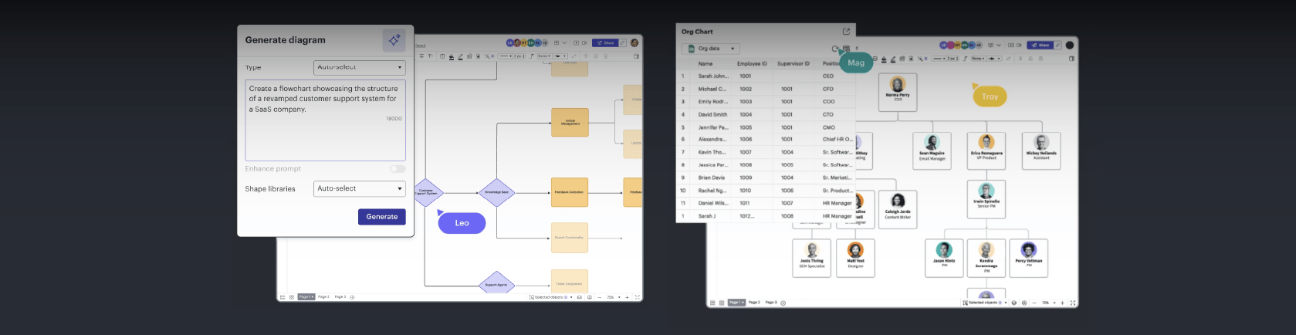Switch to Page 2 in flowchart editor

(323, 296)
